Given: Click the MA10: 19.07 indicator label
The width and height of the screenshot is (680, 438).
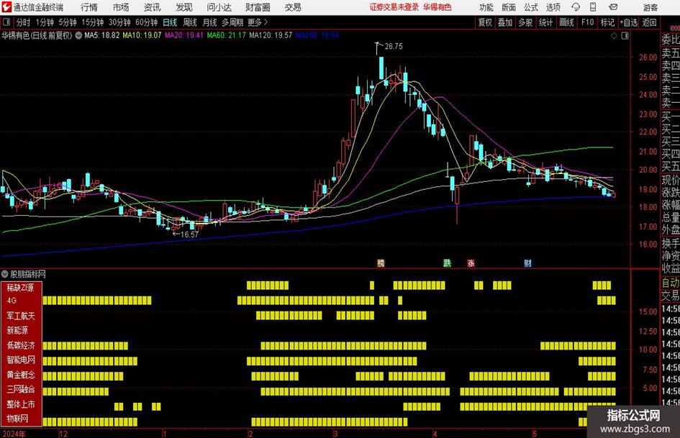Looking at the screenshot, I should [x=142, y=35].
